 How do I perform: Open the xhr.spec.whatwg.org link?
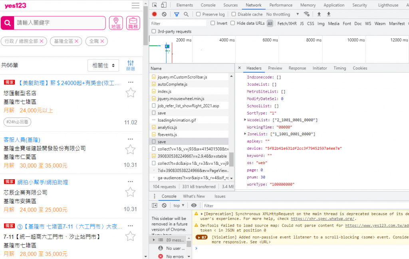(x=322, y=219)
